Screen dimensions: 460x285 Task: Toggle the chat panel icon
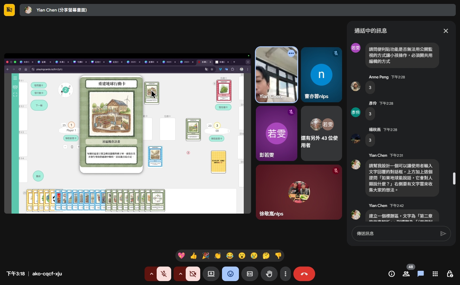(x=421, y=274)
